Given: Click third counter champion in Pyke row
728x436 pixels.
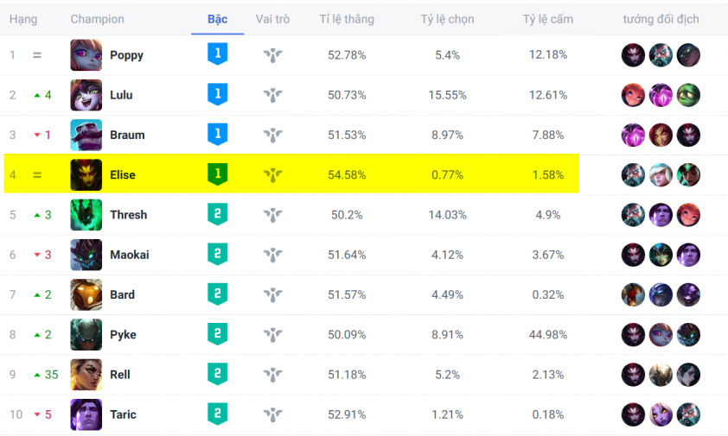Looking at the screenshot, I should pyautogui.click(x=688, y=334).
